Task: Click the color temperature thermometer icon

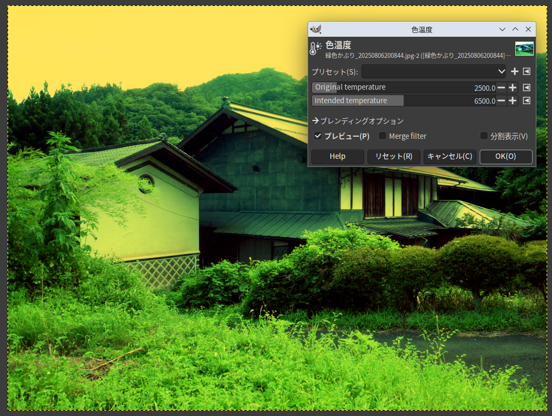Action: (316, 49)
